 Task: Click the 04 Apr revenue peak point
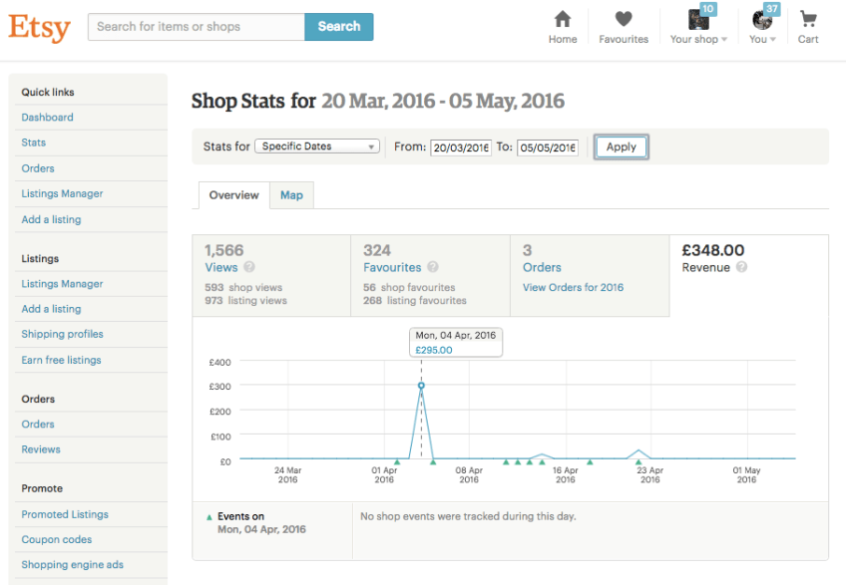point(421,385)
